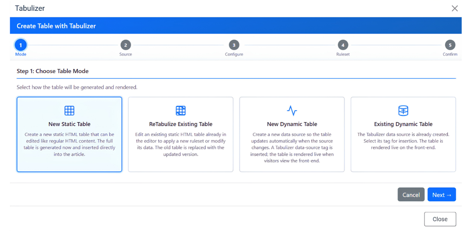Image resolution: width=474 pixels, height=231 pixels.
Task: Select the ReTabulize Existing Table title
Action: click(x=181, y=124)
